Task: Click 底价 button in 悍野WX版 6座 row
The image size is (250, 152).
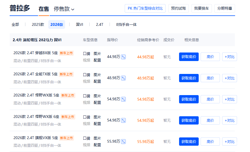Action: coord(210,120)
